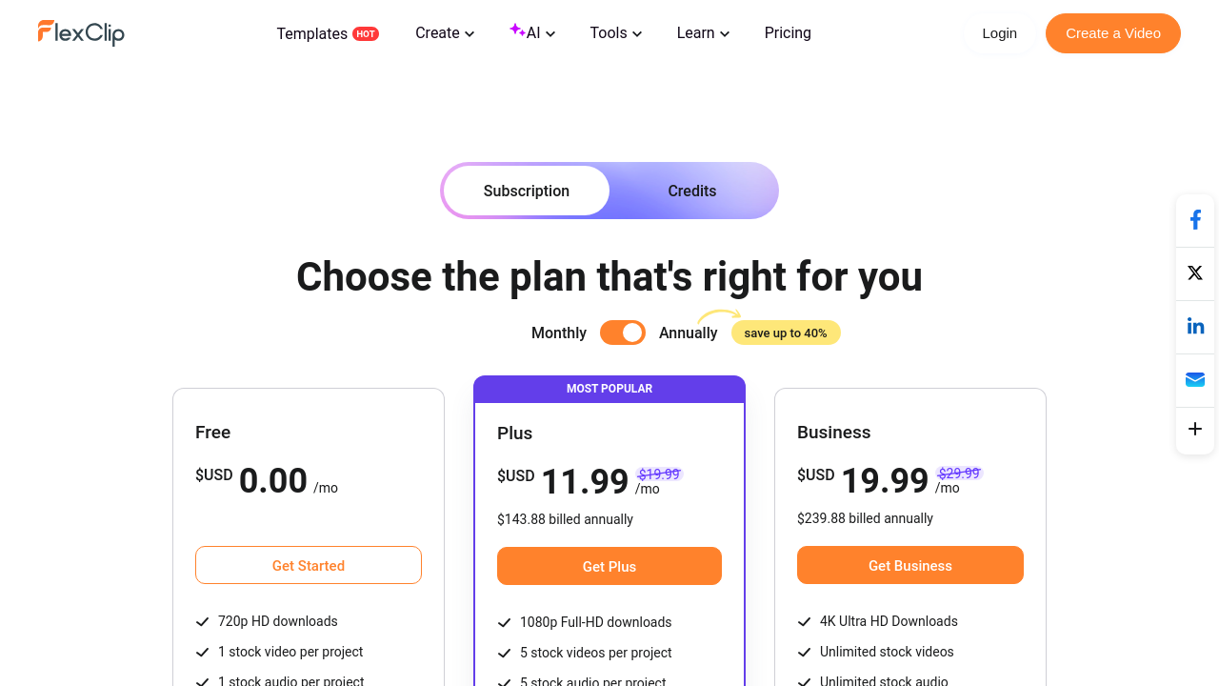Expand the Learn dropdown menu
Screen dimensions: 1219x686
(x=703, y=33)
